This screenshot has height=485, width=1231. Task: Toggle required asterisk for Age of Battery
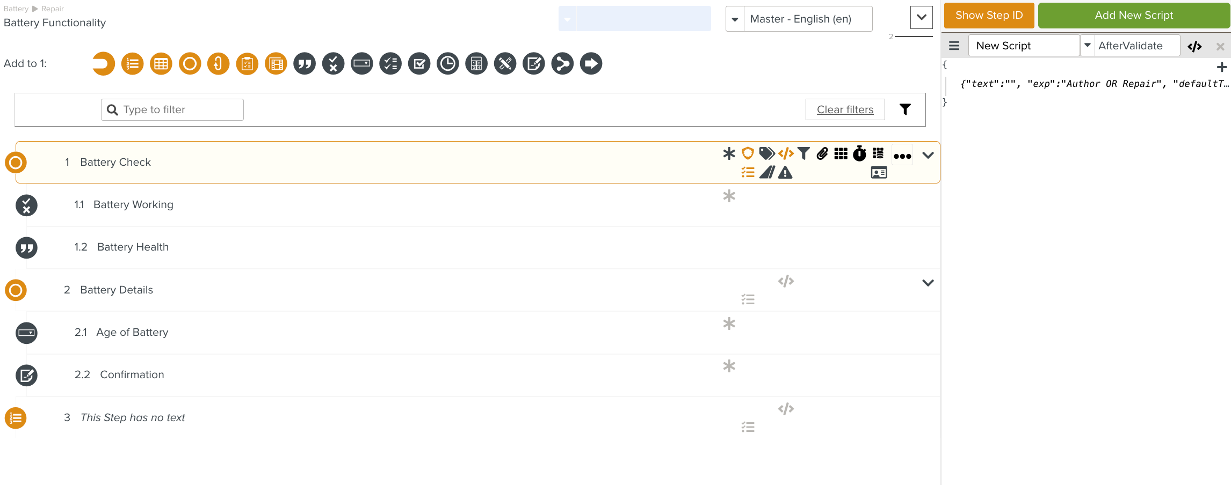[x=729, y=324]
